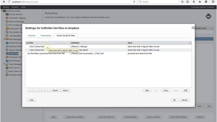The width and height of the screenshot is (217, 122).
Task: Click the Export button in dialog
Action: 55,90
